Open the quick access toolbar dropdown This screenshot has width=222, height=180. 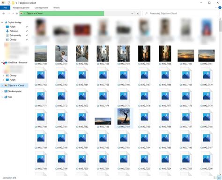point(16,3)
